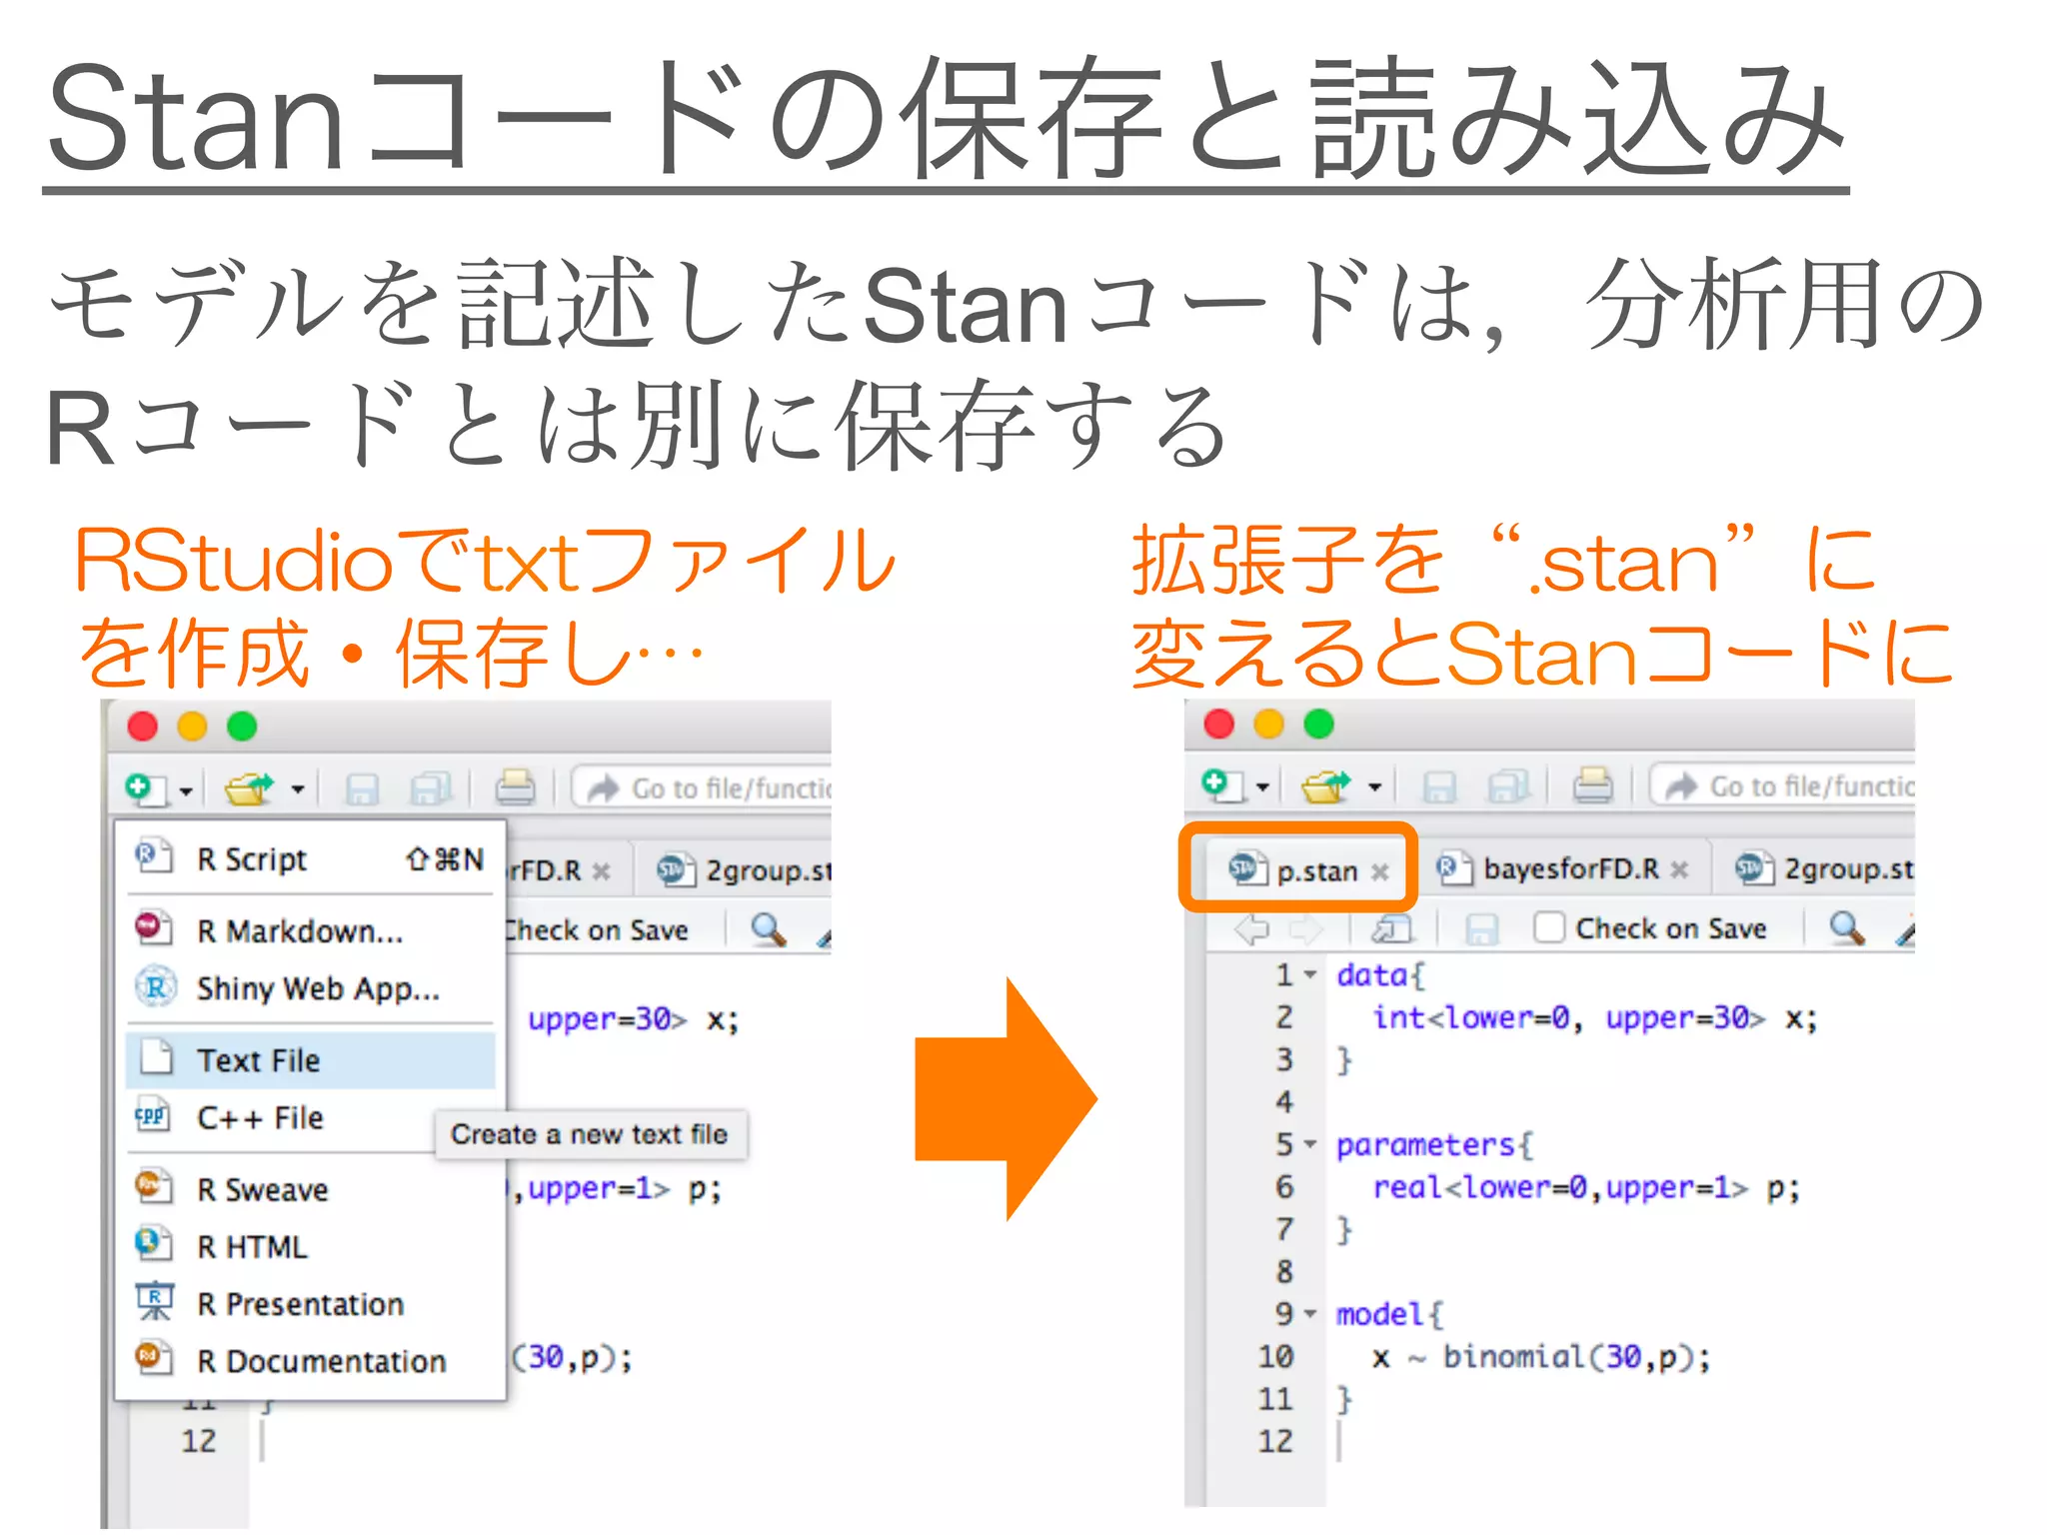
Task: Click Save icon in right window main toolbar
Action: tap(1438, 787)
